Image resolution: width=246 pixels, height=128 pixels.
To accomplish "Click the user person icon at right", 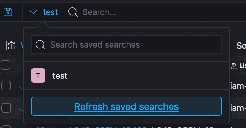I will (234, 66).
